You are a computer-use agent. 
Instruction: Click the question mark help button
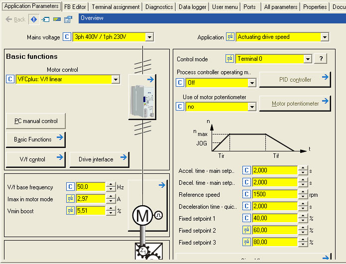(321, 59)
